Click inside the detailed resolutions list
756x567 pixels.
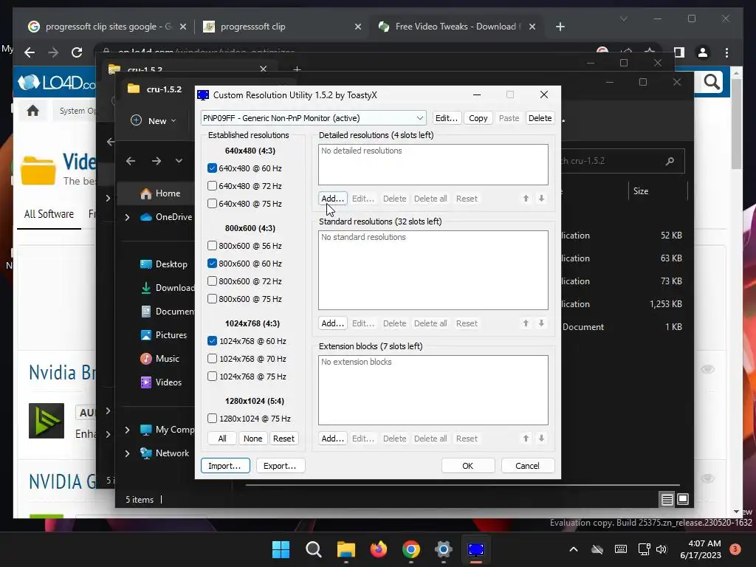coord(433,165)
